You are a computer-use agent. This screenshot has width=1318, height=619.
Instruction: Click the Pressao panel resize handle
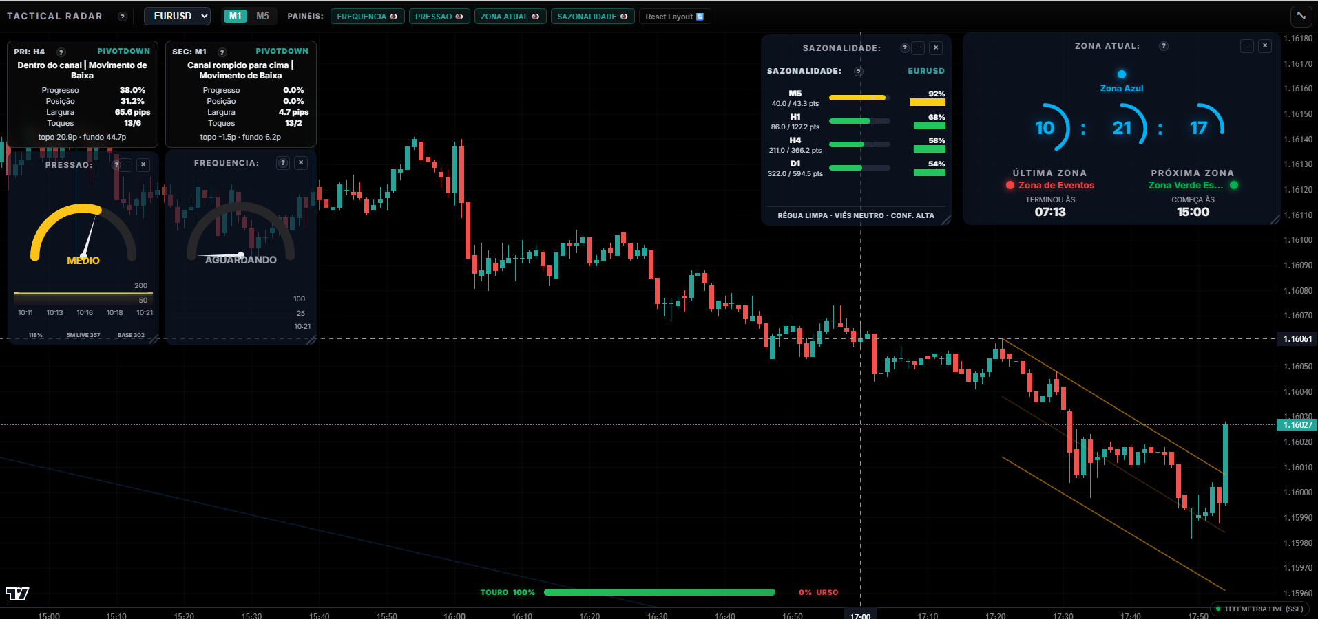[x=153, y=339]
